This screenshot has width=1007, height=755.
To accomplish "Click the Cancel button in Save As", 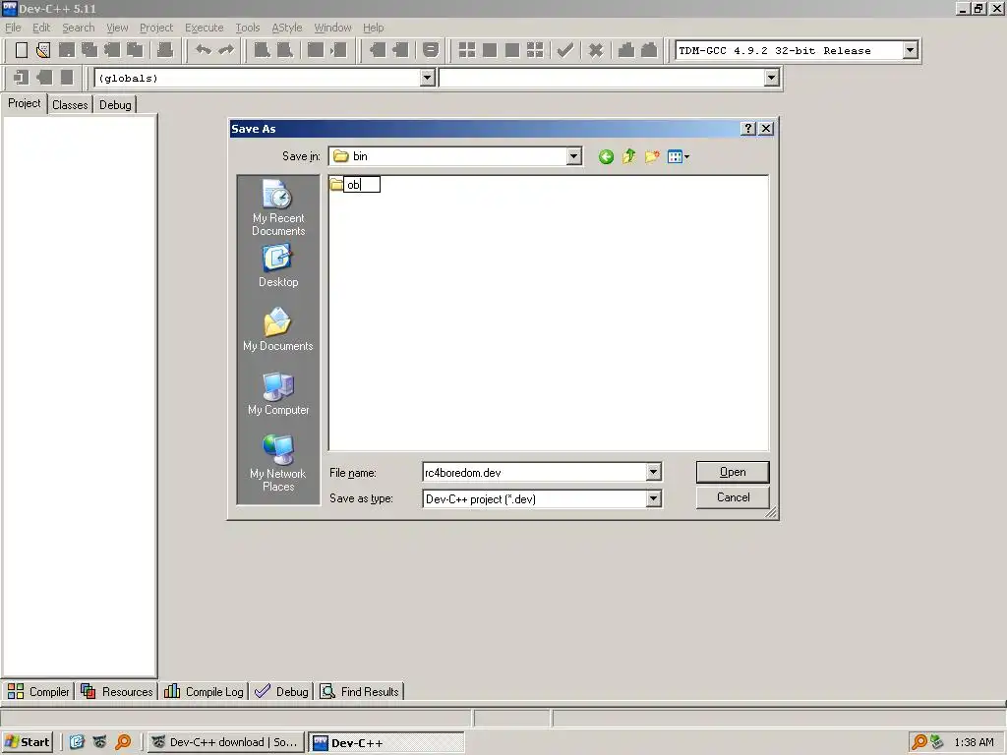I will pos(732,497).
